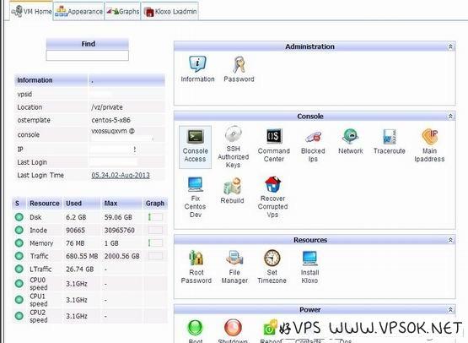Click the red Shutdown power icon
Viewport: 468px width, 343px height.
(x=233, y=327)
